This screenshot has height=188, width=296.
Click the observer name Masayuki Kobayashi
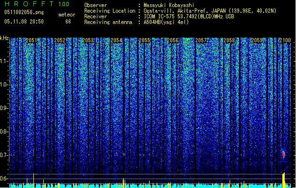pos(169,5)
